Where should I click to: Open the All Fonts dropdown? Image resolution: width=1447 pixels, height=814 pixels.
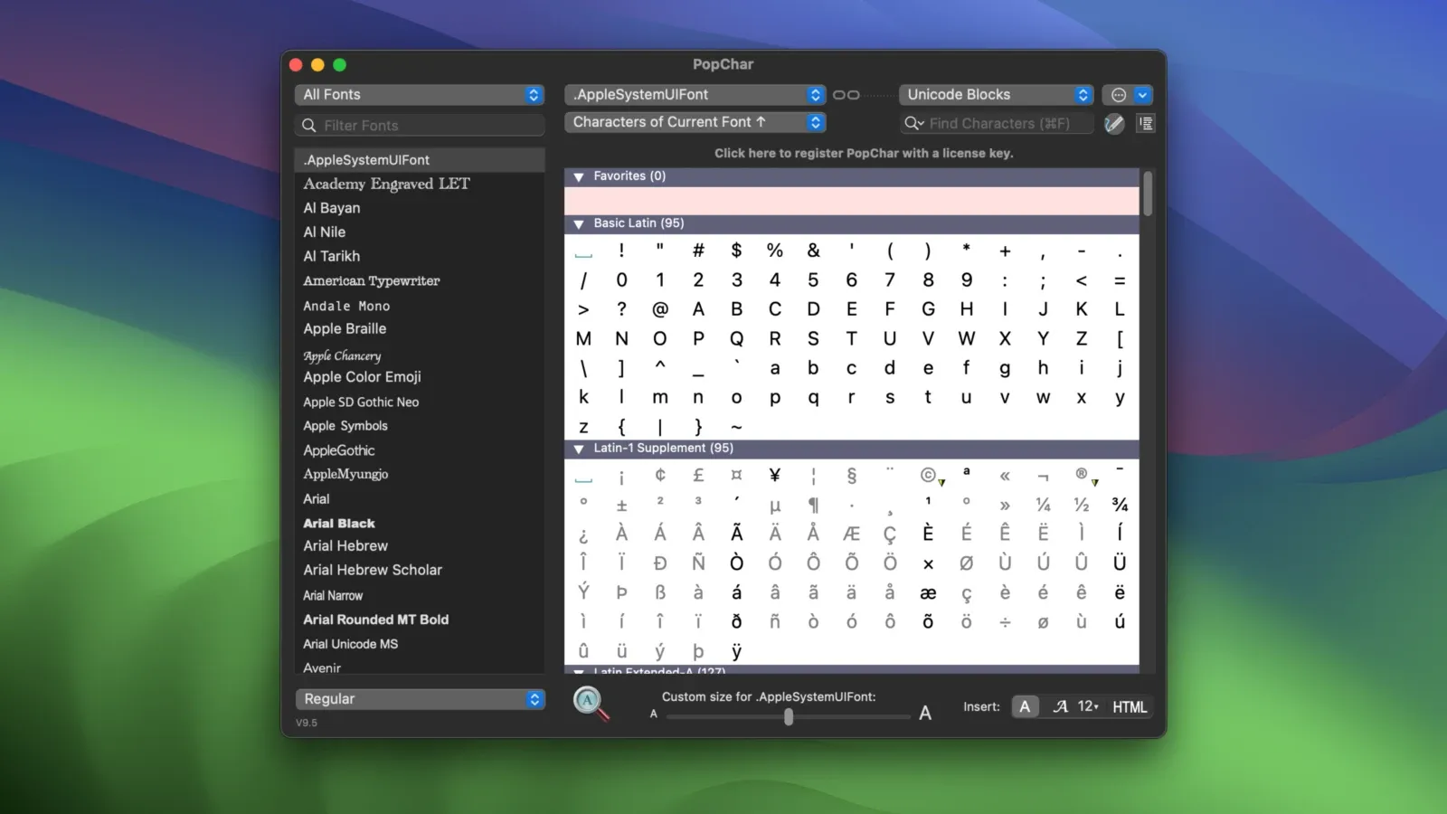(420, 95)
